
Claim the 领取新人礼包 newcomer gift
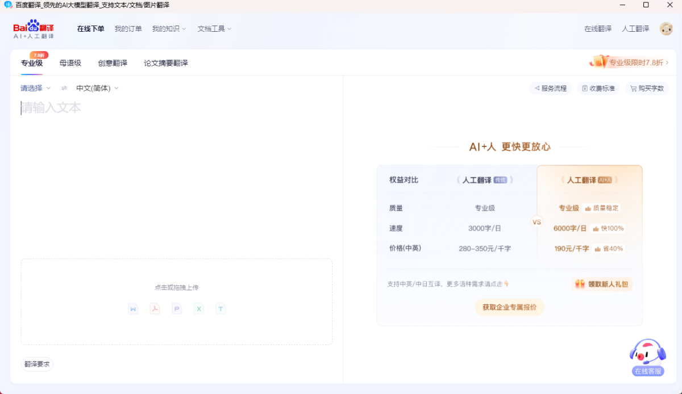[601, 284]
